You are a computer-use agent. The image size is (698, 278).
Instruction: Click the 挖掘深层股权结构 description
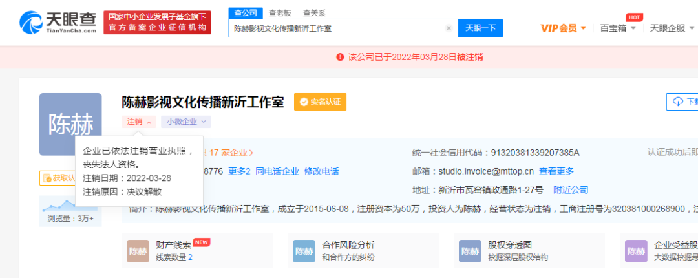(x=518, y=257)
